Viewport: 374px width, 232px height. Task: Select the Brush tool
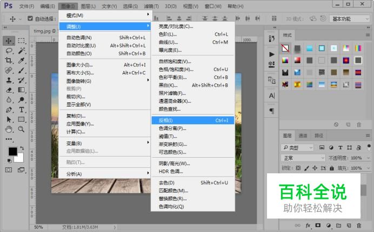coord(22,71)
